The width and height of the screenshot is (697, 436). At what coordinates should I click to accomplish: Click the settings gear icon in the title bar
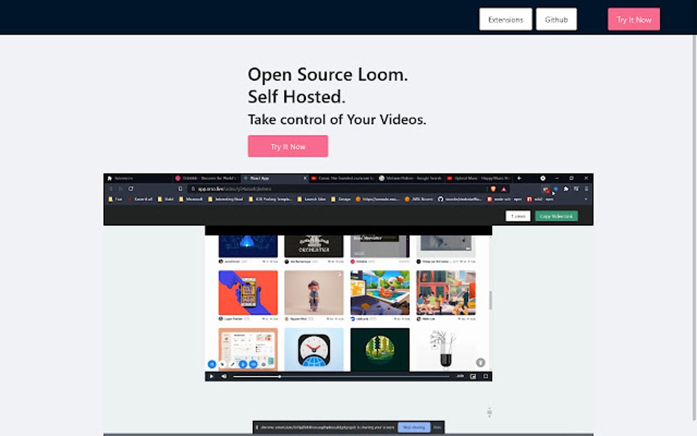(543, 178)
